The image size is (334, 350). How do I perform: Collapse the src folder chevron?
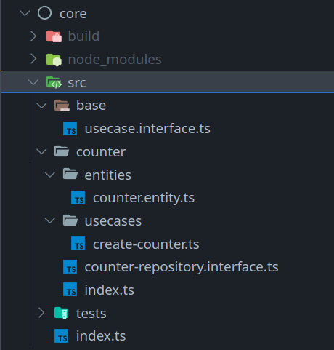33,82
